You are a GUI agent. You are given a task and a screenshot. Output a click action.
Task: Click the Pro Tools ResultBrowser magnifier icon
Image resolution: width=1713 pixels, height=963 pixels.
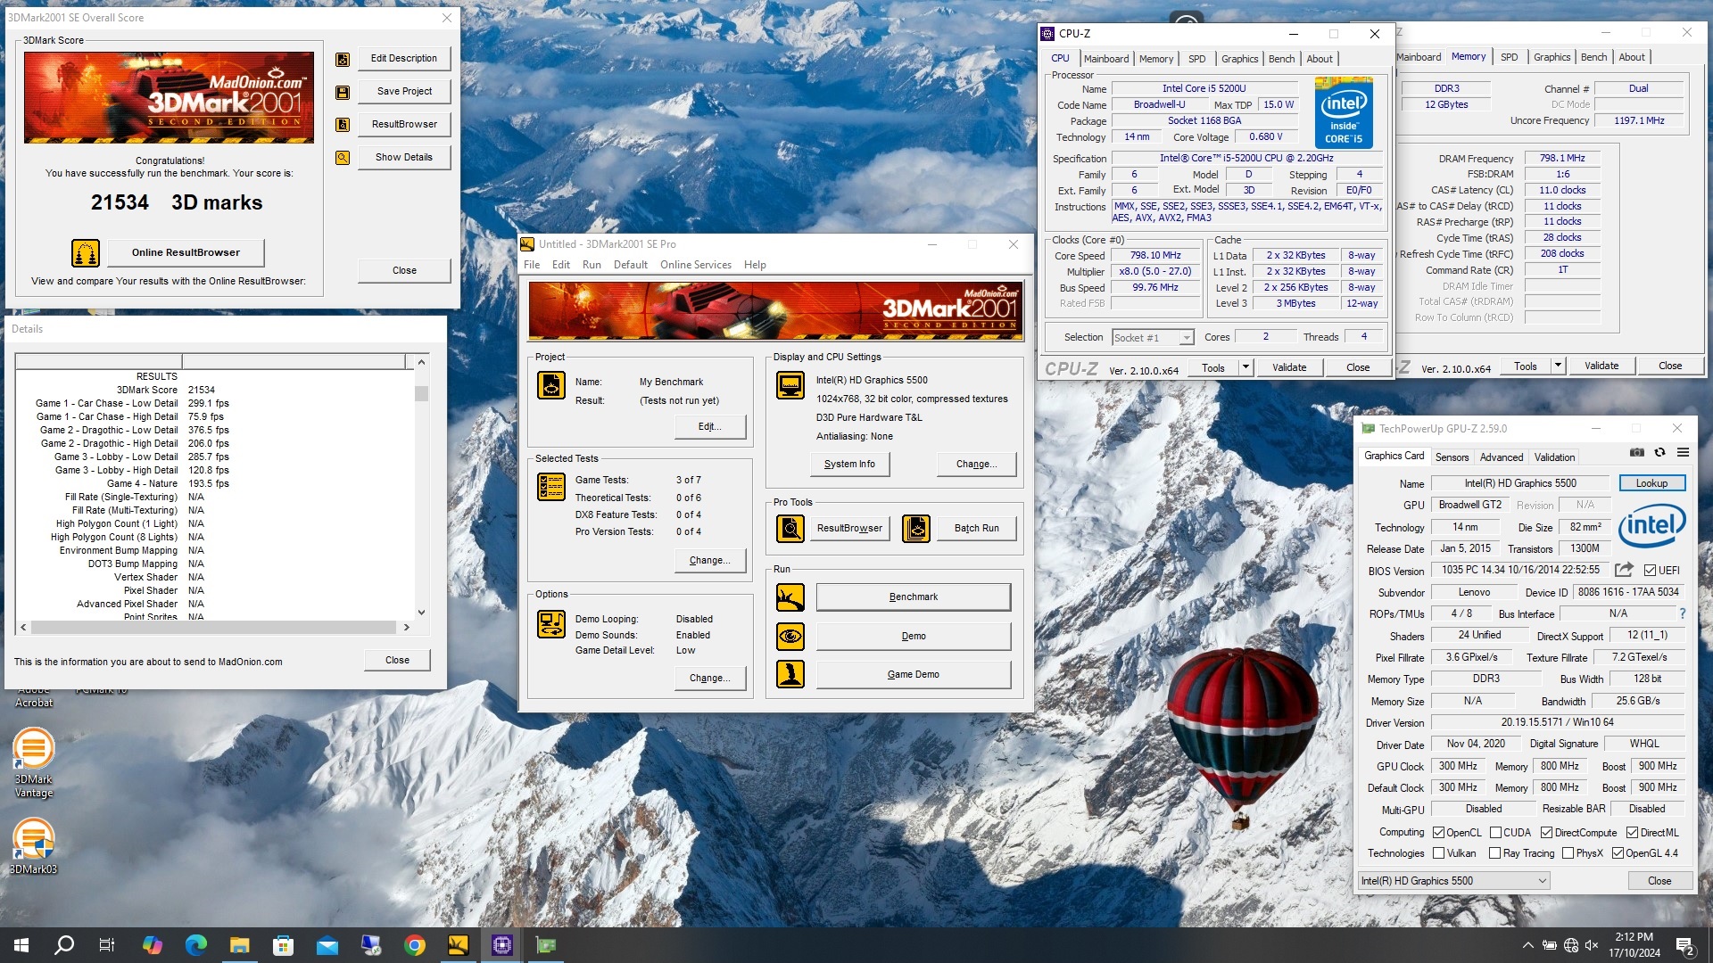(790, 529)
